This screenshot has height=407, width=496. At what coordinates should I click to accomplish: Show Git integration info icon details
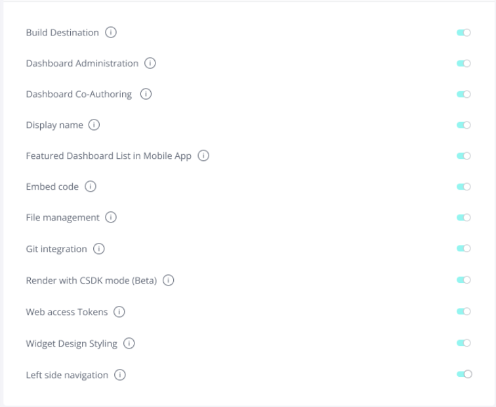tap(99, 249)
